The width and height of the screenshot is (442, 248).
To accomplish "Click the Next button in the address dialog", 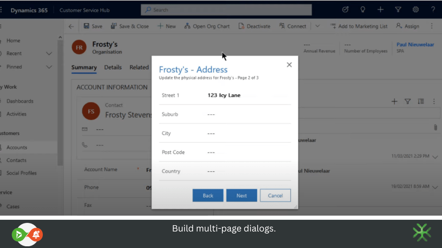I will tap(241, 195).
